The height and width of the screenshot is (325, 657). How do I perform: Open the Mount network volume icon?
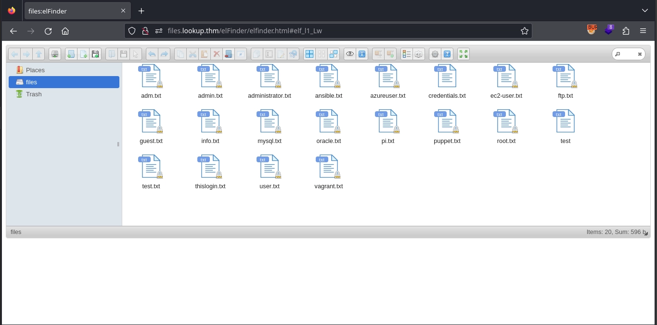pos(55,54)
